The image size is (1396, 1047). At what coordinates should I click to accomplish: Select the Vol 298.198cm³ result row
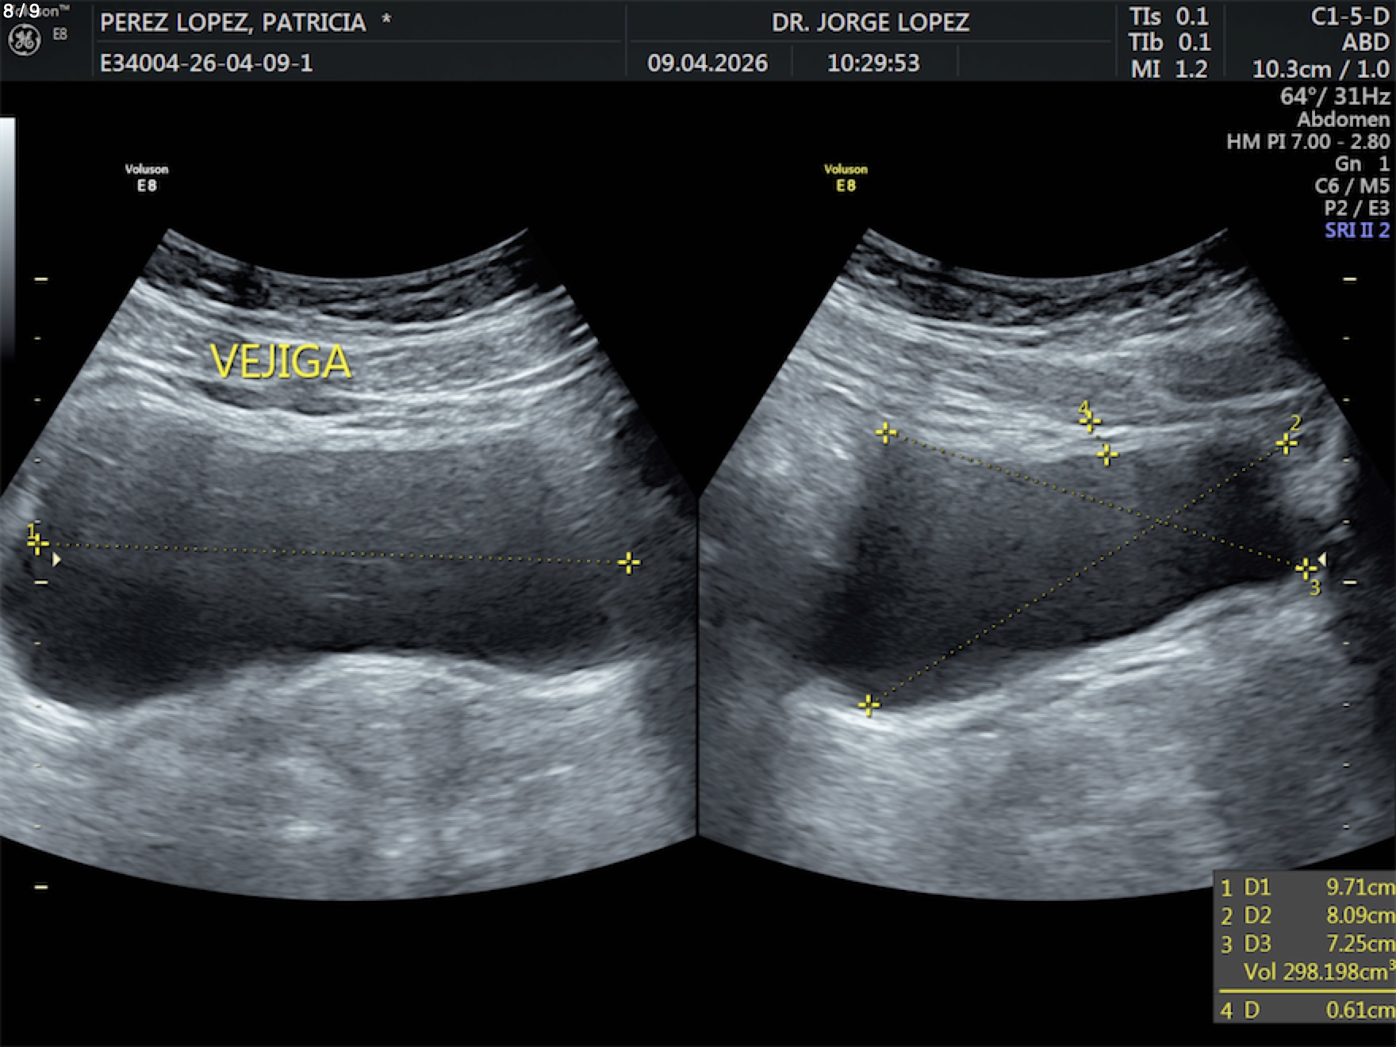coord(1317,972)
